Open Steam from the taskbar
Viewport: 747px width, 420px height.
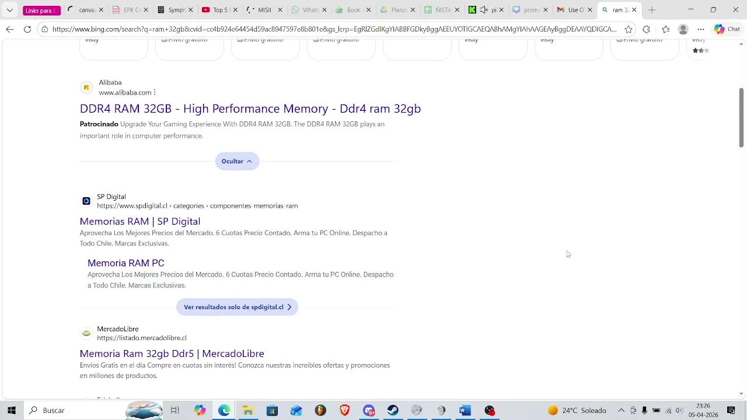pyautogui.click(x=393, y=411)
